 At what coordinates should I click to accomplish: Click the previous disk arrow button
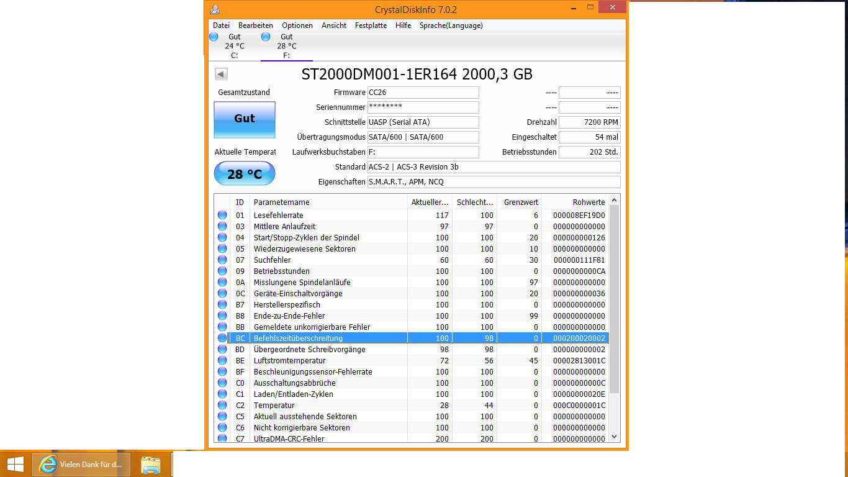221,75
